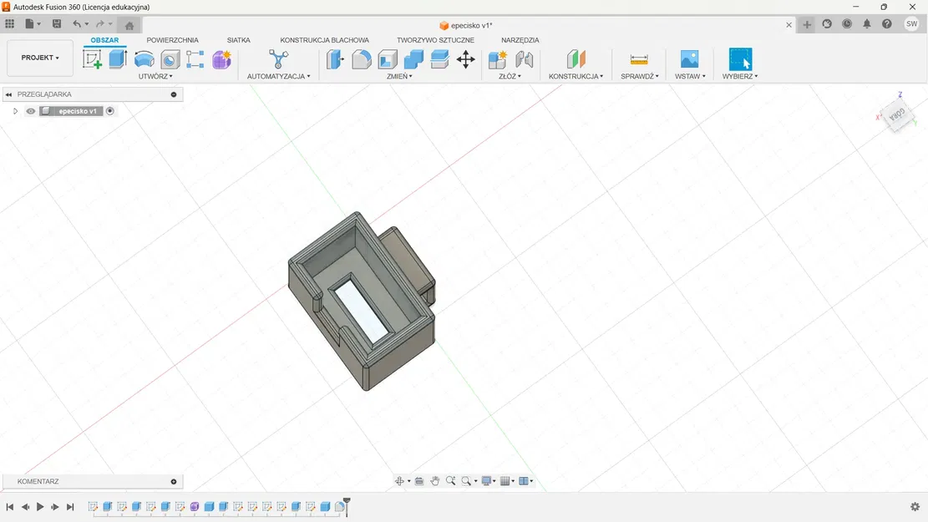Viewport: 928px width, 522px height.
Task: Open the WSTAW dropdown menu
Action: (690, 76)
